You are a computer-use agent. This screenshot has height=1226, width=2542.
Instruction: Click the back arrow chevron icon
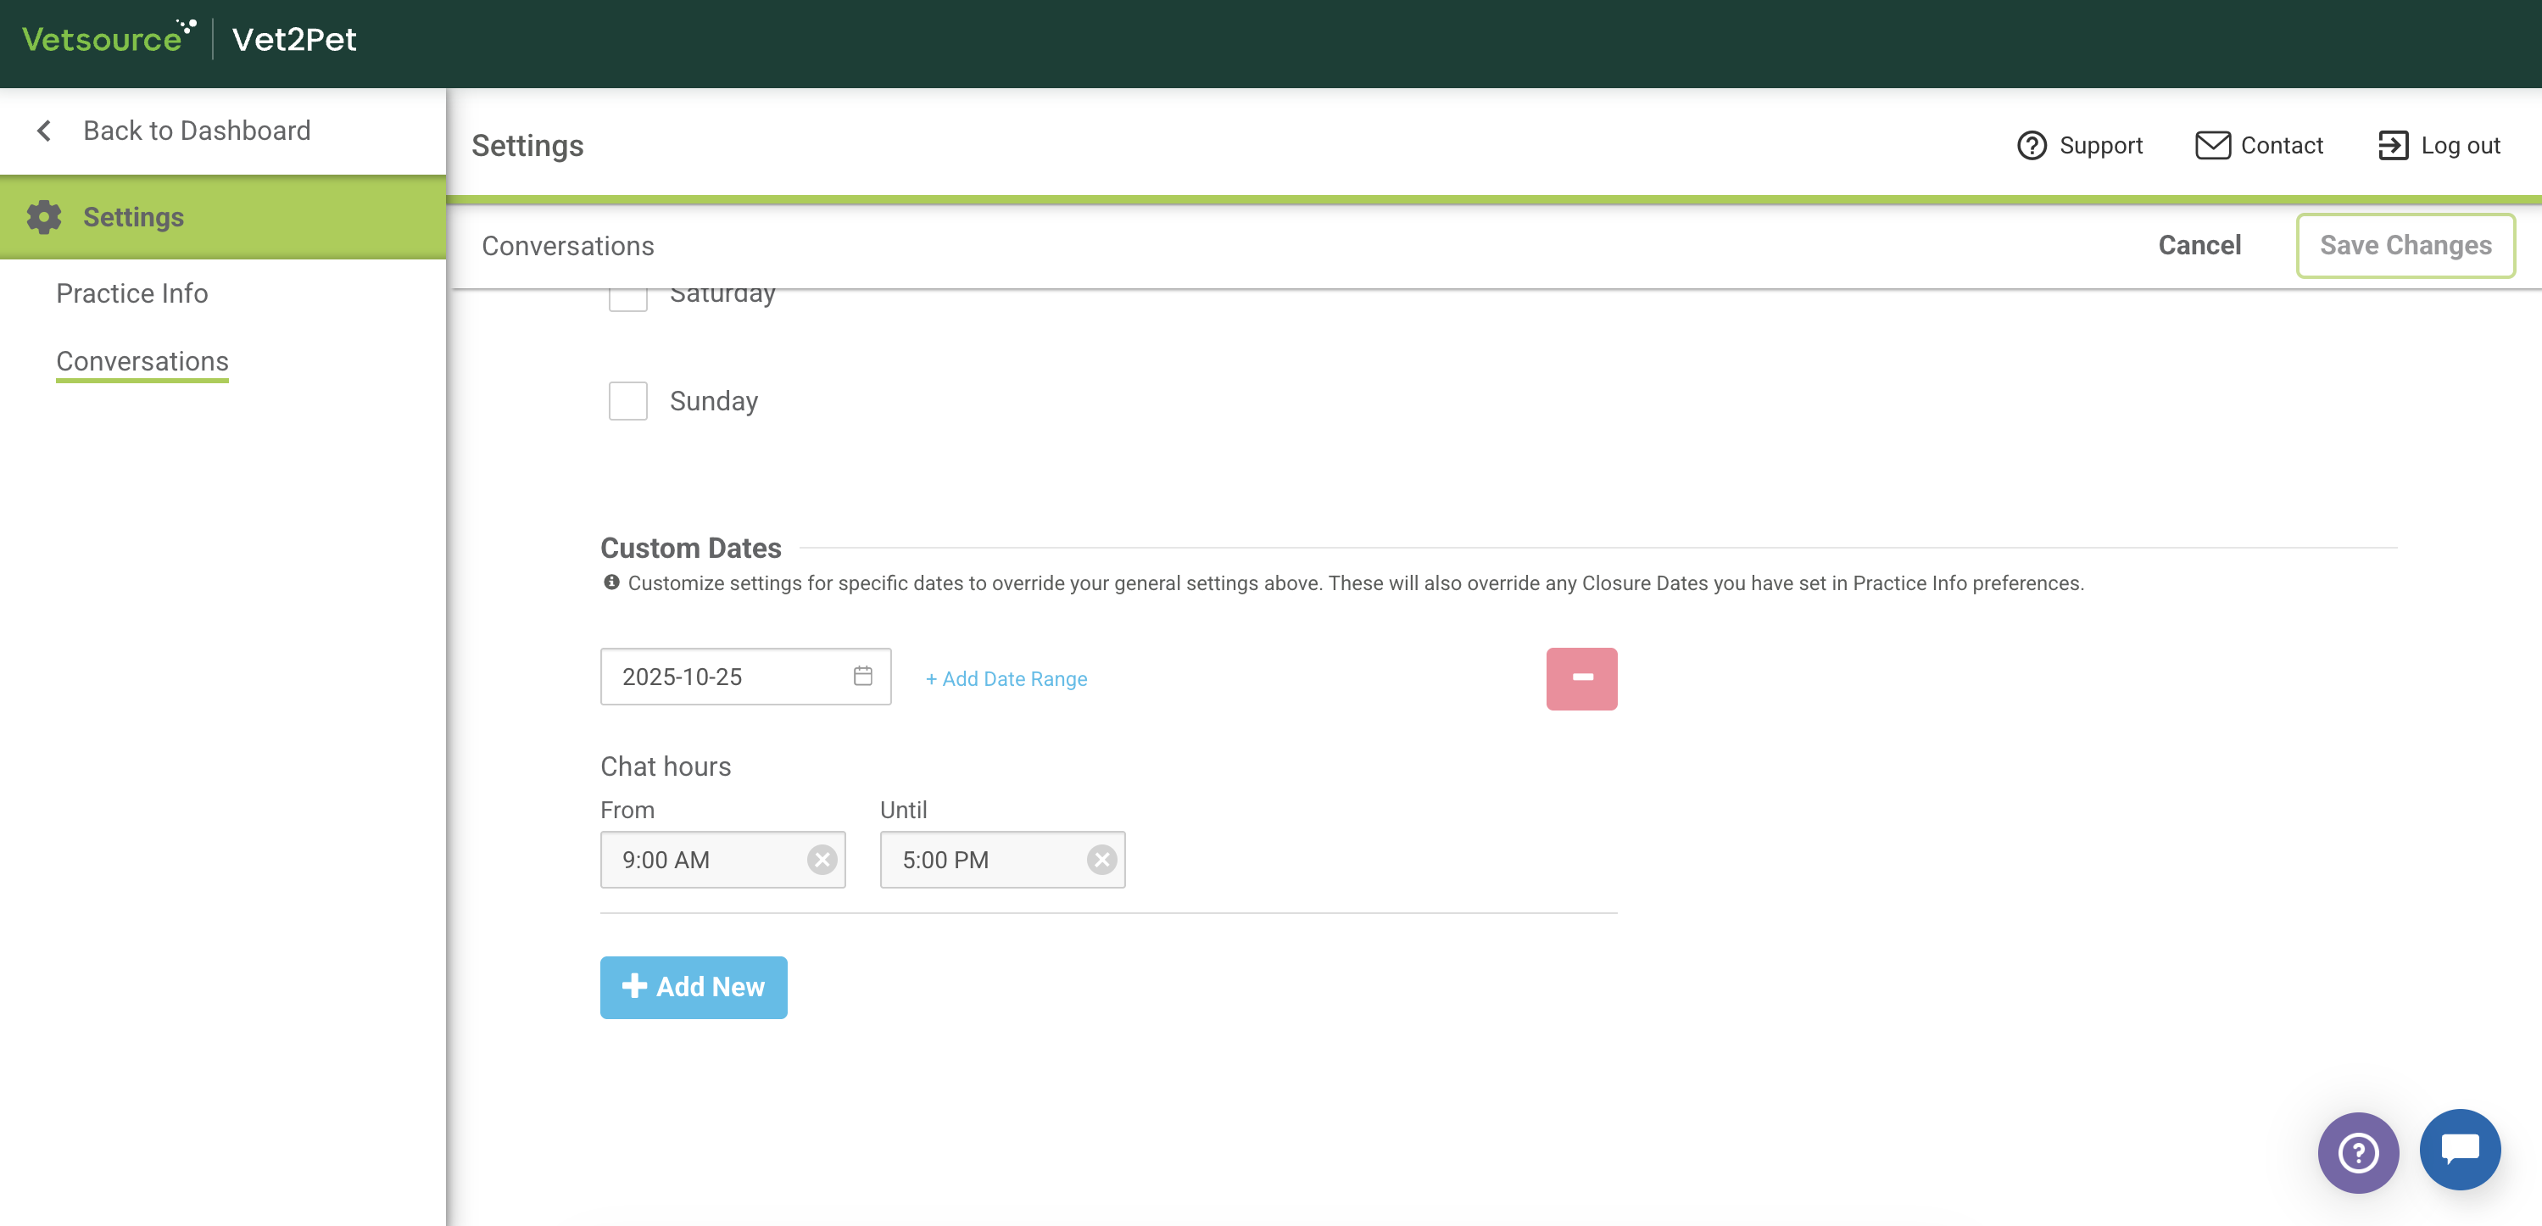[x=44, y=131]
